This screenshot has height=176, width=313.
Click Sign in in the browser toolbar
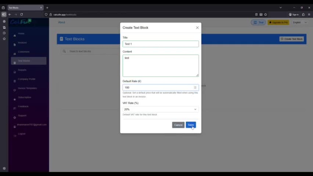click(294, 15)
